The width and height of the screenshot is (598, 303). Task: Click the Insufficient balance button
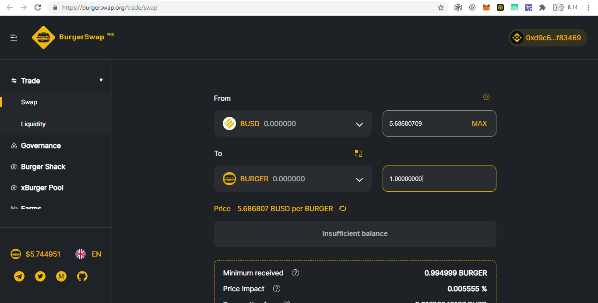pos(355,234)
